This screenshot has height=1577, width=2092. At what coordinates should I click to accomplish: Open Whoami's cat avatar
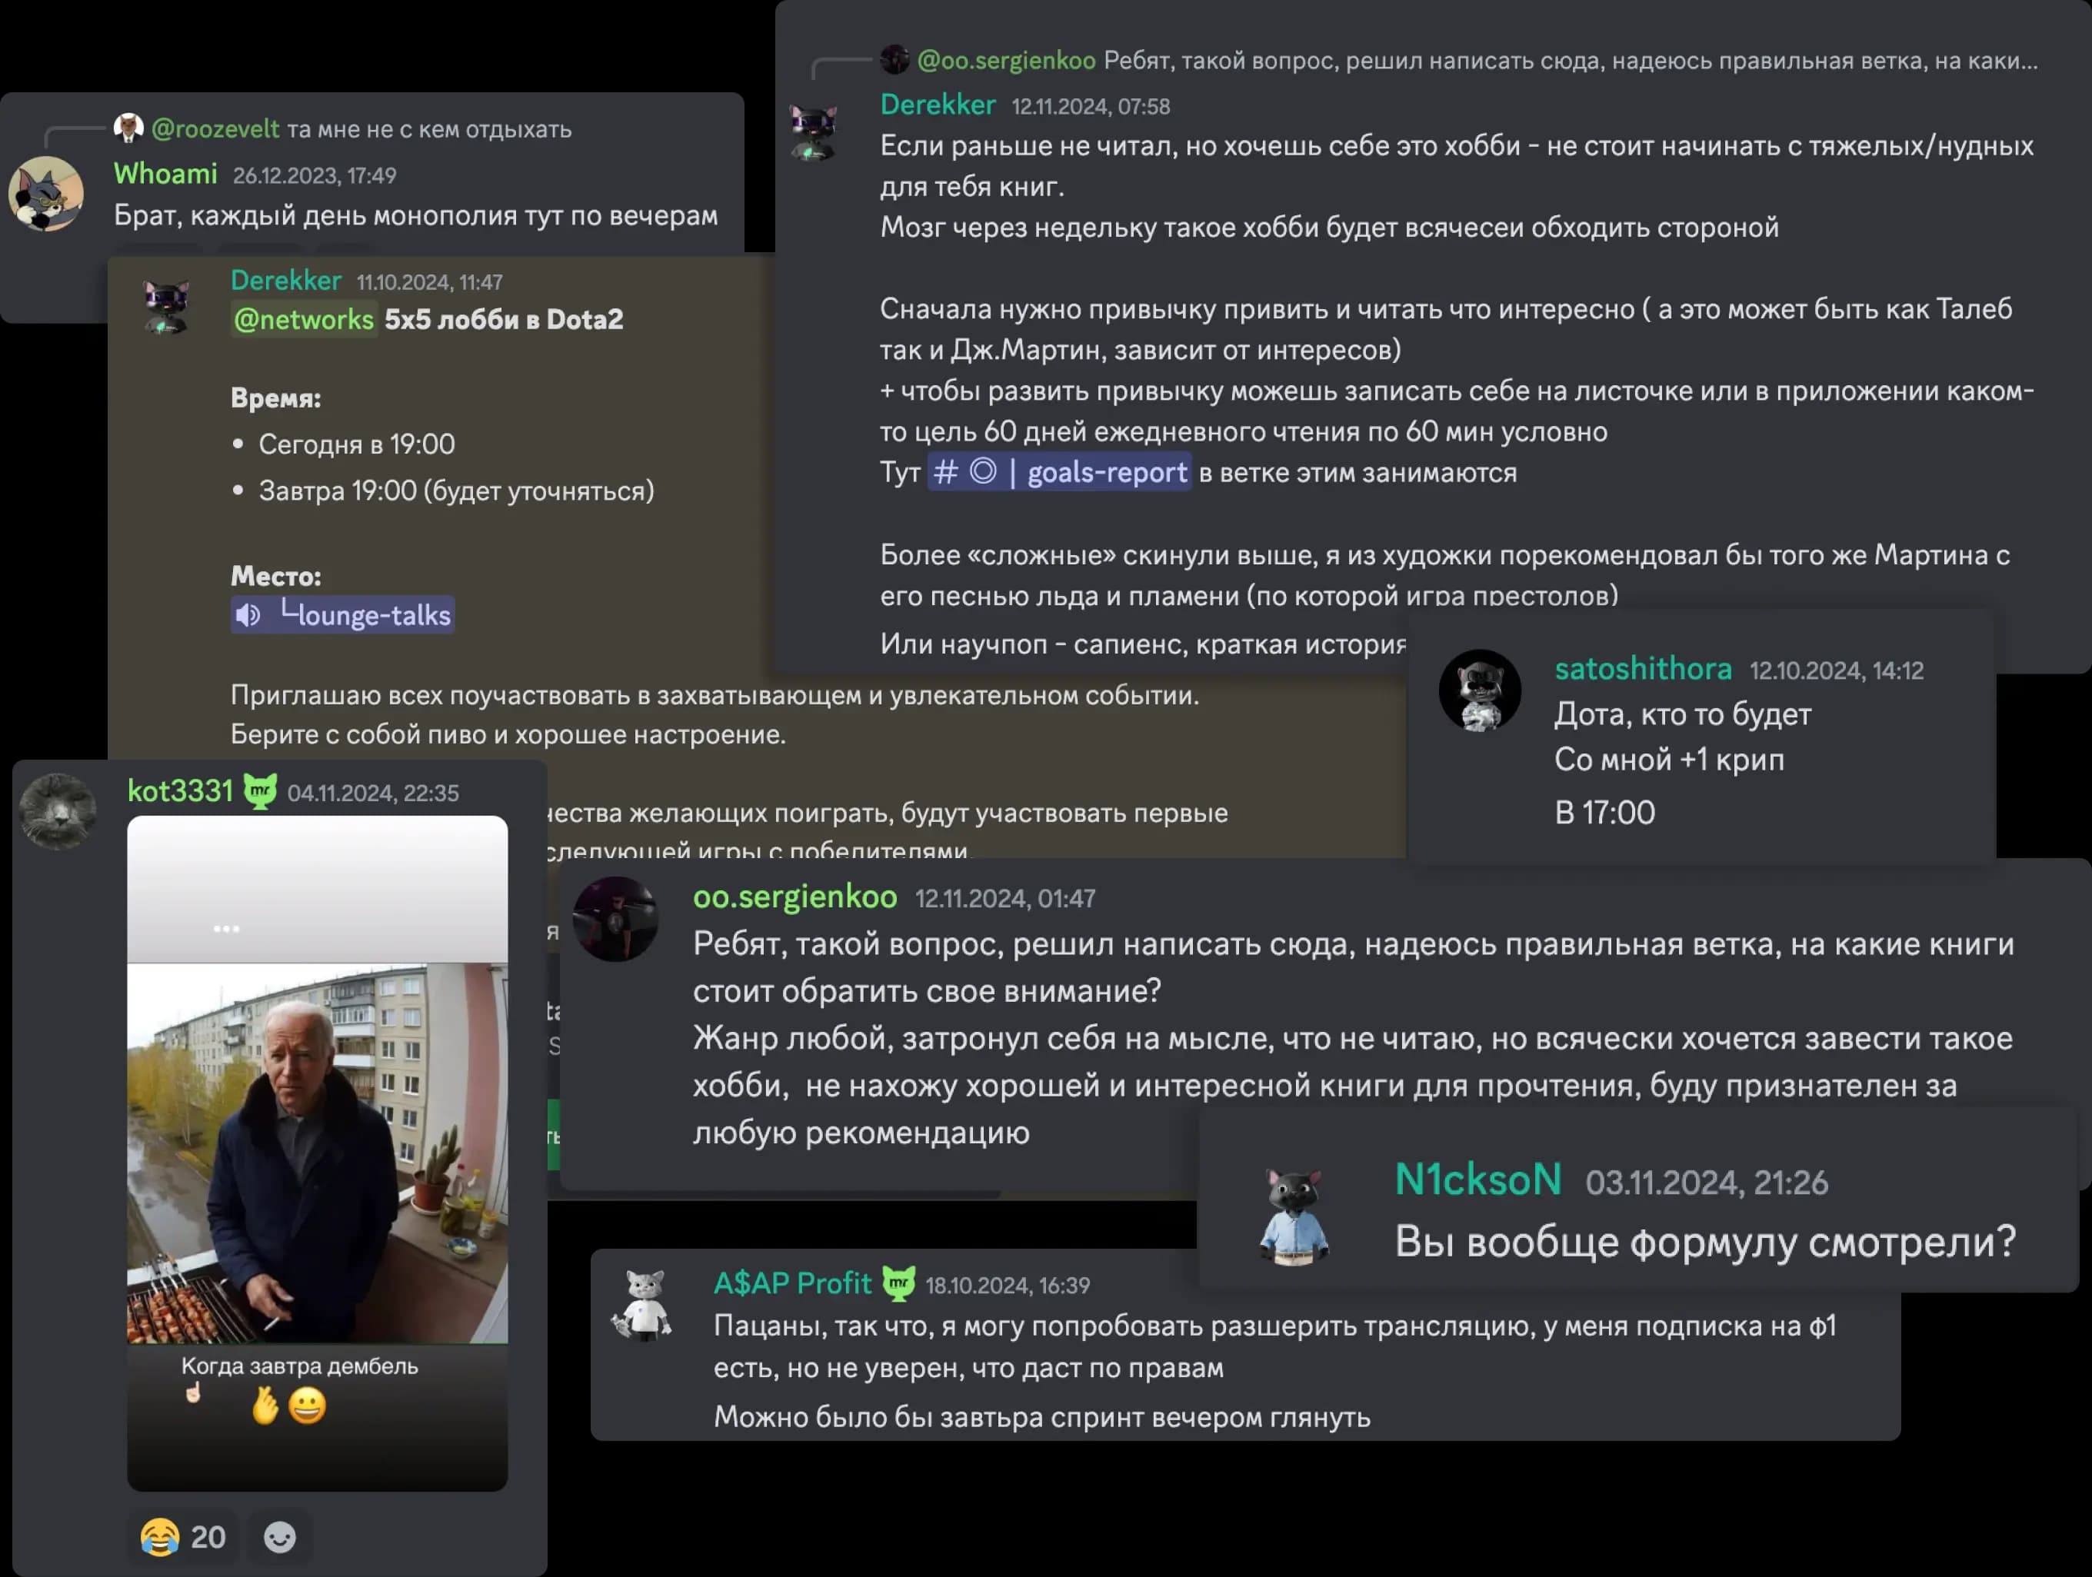[45, 194]
